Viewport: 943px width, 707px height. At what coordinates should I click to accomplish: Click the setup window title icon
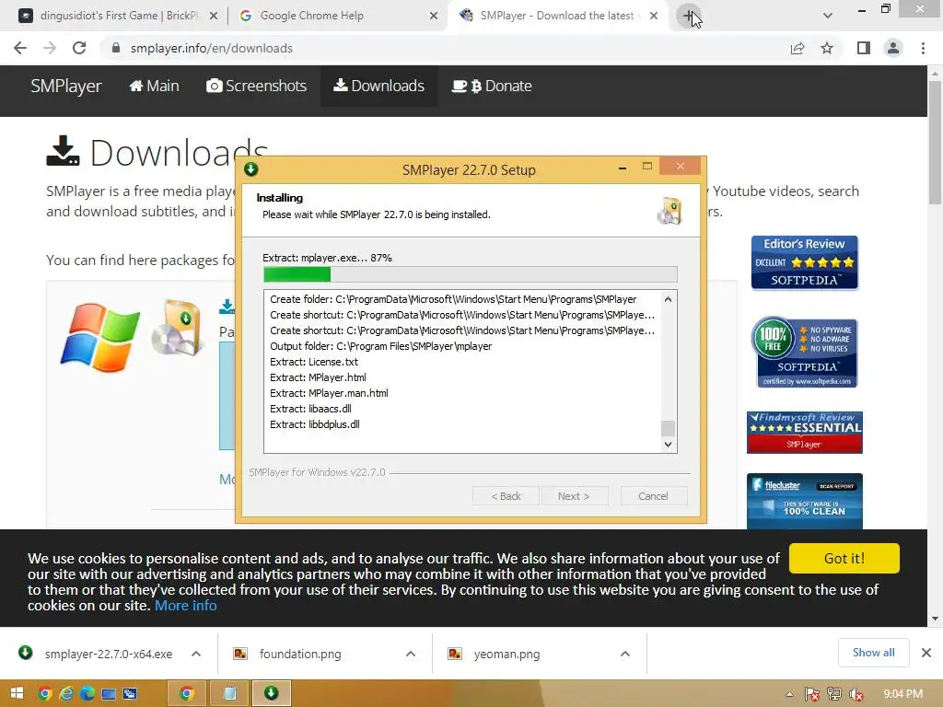tap(251, 169)
